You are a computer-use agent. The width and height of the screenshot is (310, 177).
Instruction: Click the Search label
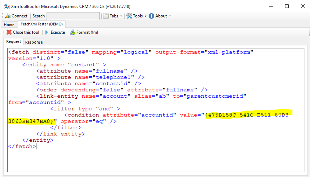[39, 16]
